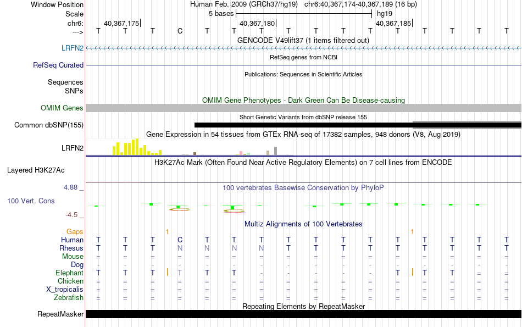This screenshot has width=522, height=327.
Task: Click the 40,367,180 position marker
Action: pos(257,23)
